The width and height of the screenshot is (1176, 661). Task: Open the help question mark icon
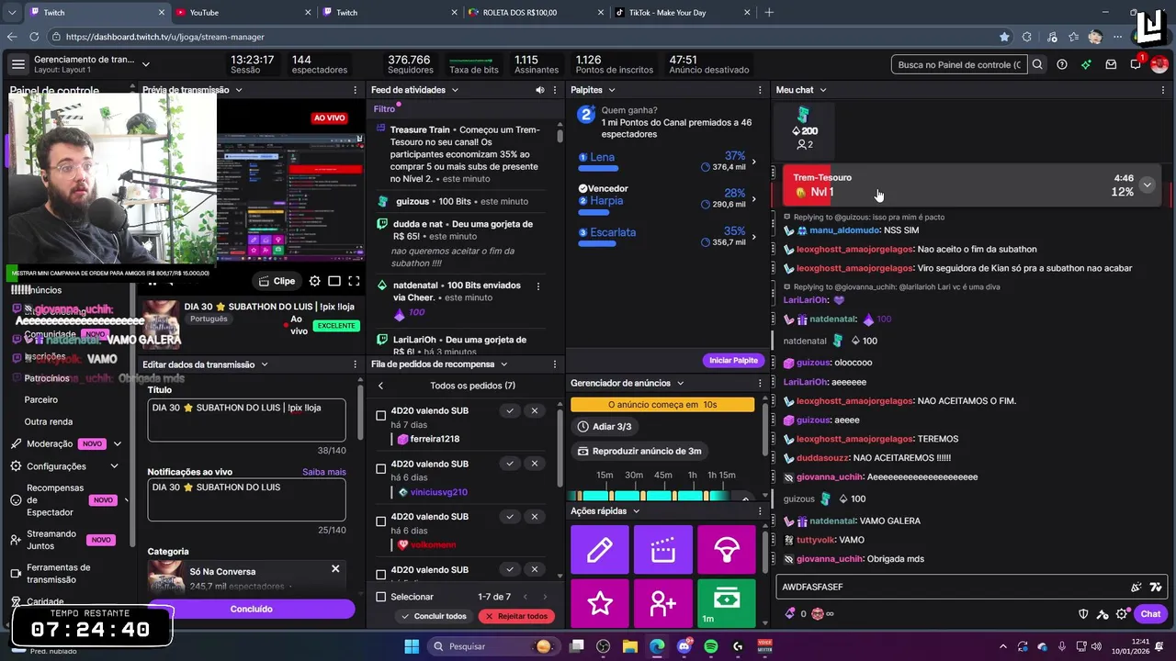[1062, 64]
